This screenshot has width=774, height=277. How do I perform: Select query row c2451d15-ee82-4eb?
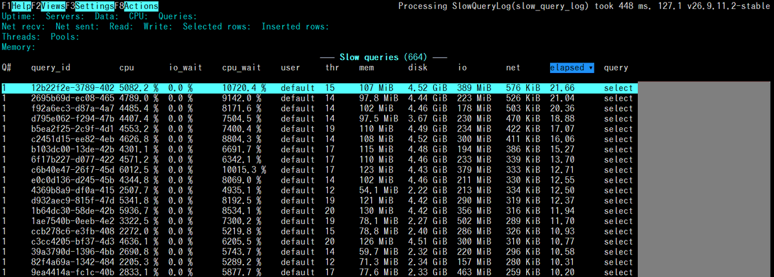pos(320,139)
